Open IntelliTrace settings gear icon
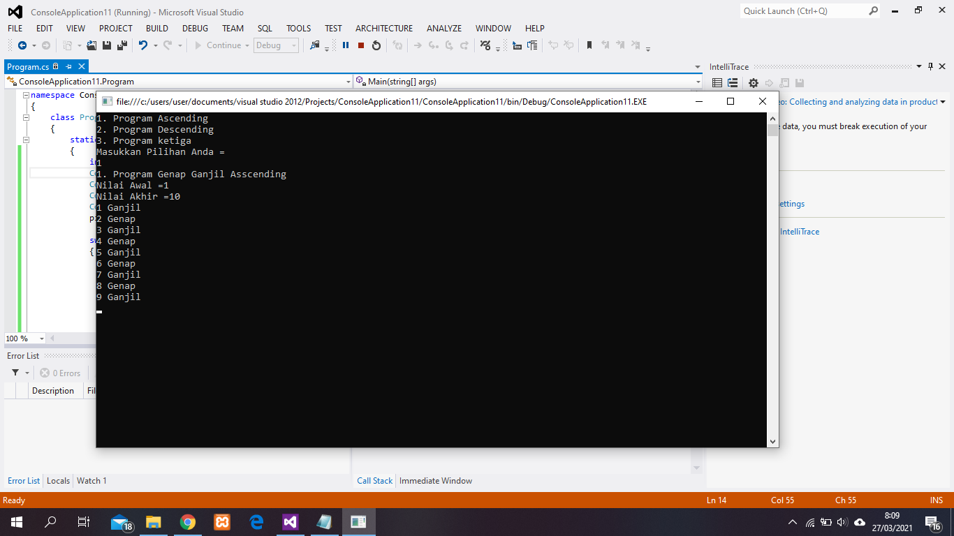The width and height of the screenshot is (954, 536). pos(754,82)
